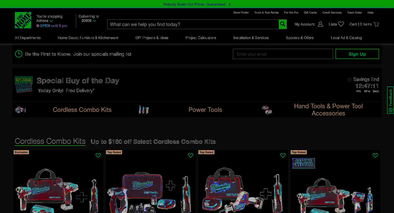Click the Feedback side tab

[390, 100]
